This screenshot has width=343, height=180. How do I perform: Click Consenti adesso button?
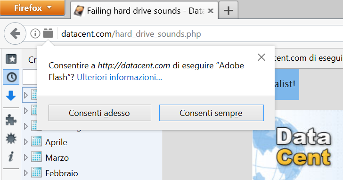coord(100,113)
